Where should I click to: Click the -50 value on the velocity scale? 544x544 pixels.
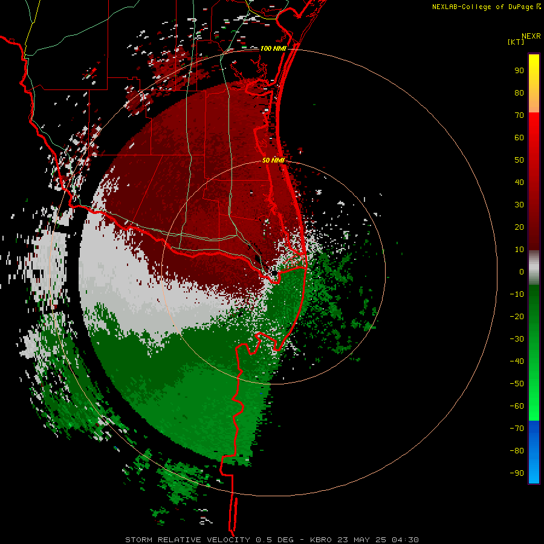517,384
